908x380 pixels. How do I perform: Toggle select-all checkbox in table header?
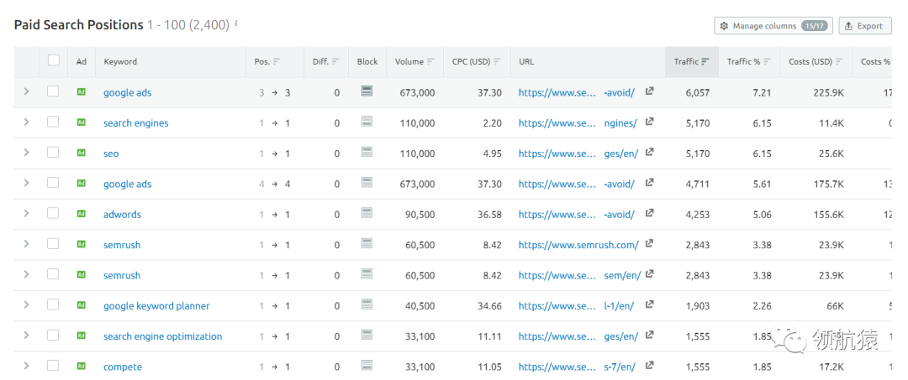click(x=54, y=60)
